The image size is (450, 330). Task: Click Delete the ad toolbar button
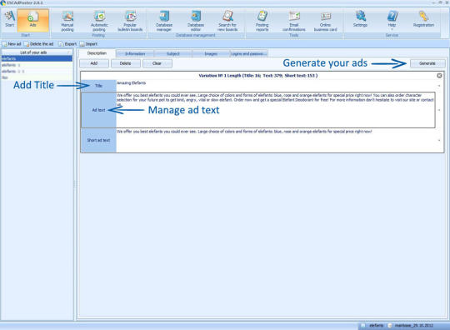tap(39, 44)
